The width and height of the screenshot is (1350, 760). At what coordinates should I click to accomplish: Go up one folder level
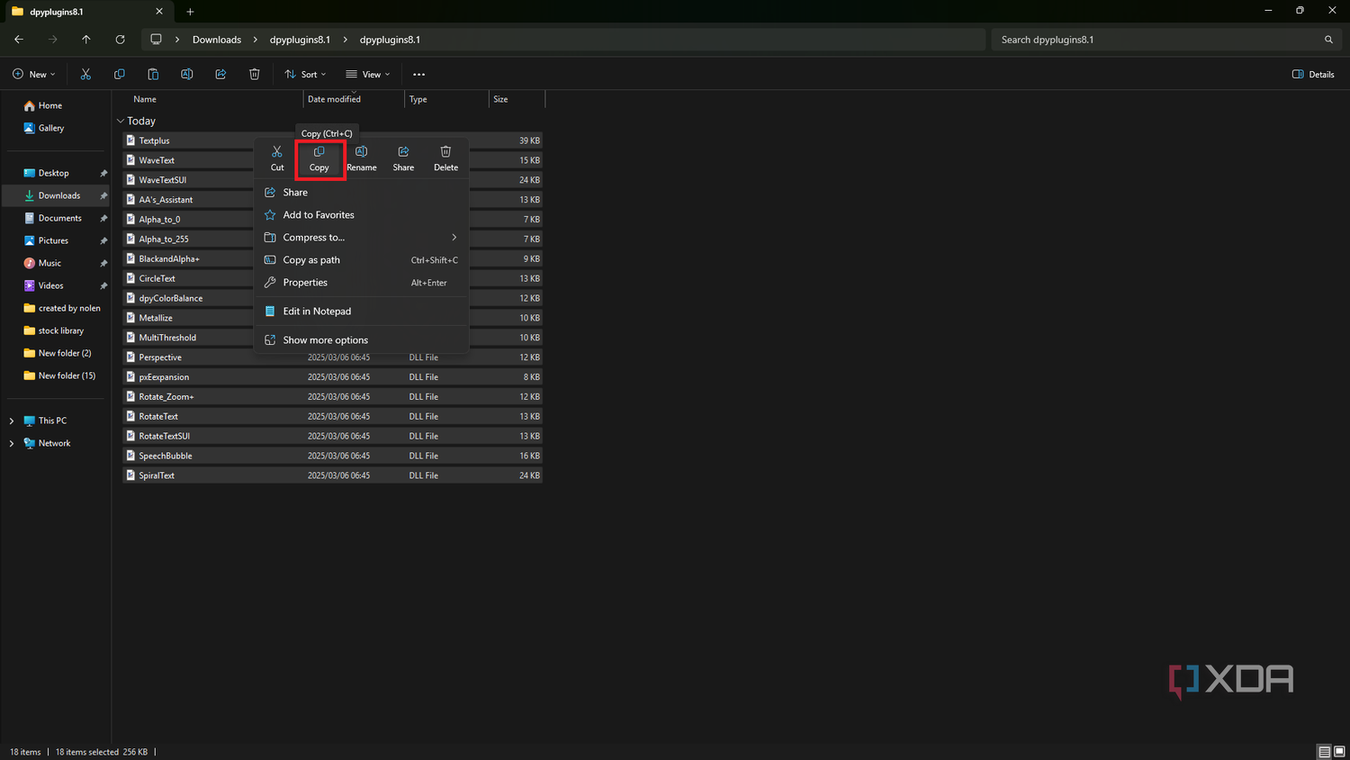coord(86,40)
